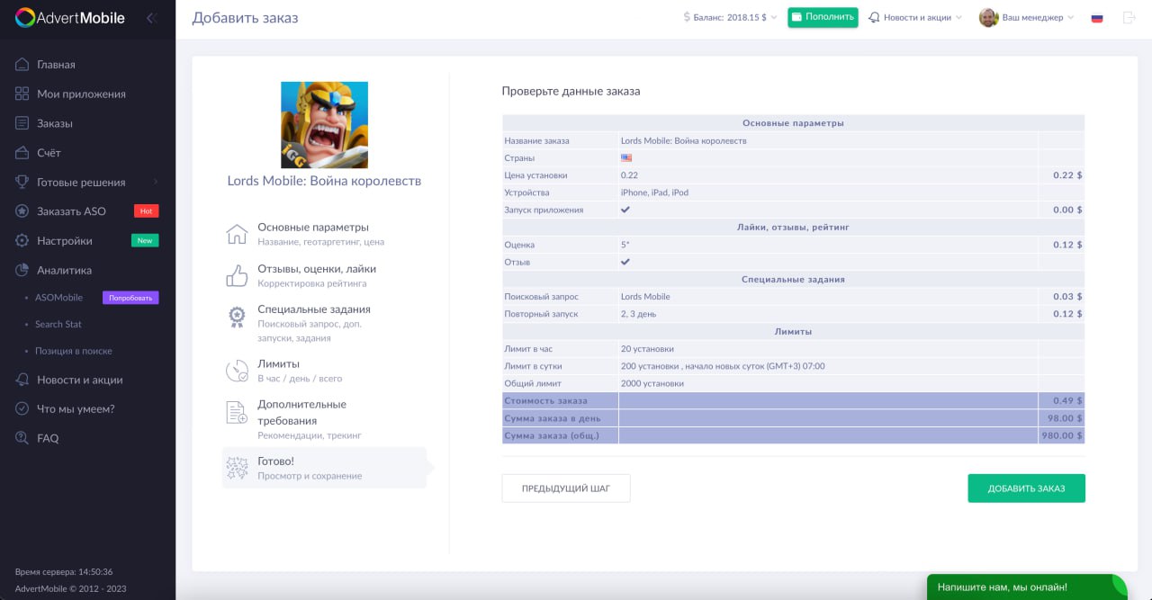The height and width of the screenshot is (600, 1152).
Task: Click the magnifier icon beside FAQ
Action: click(x=22, y=438)
